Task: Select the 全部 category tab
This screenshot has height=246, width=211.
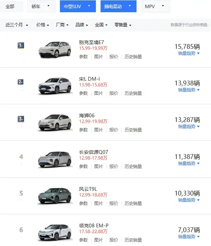Action: coord(12,6)
